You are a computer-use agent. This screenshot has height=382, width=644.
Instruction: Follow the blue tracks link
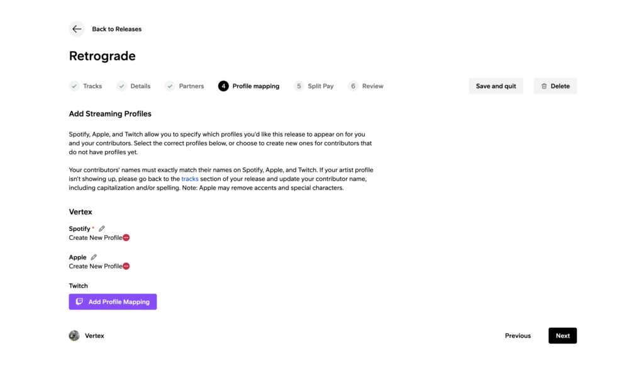tap(190, 179)
